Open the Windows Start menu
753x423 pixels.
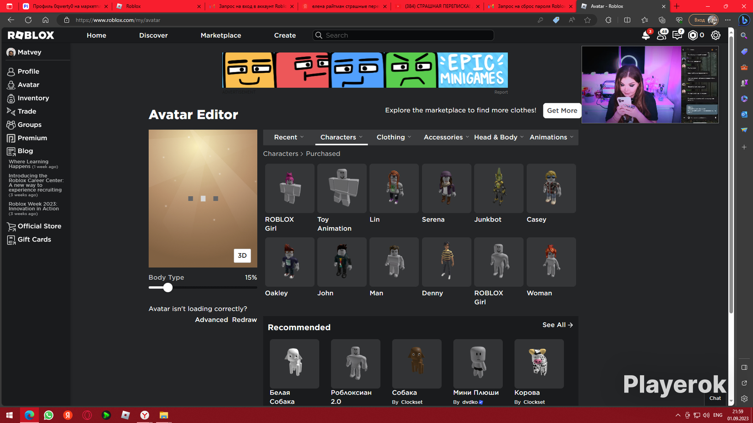[9, 415]
